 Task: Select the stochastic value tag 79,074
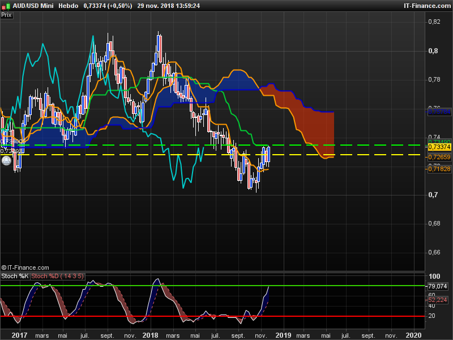(437, 286)
